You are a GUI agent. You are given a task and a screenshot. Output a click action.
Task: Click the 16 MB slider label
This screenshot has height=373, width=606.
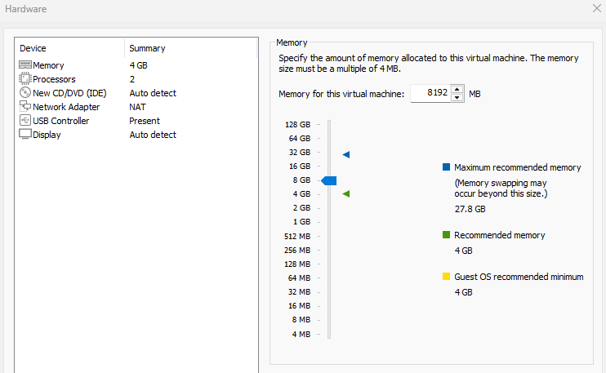tap(299, 306)
